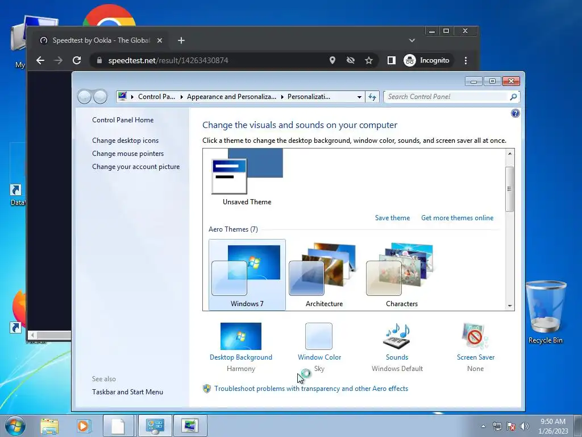Click the Control Panel breadcrumb segment

156,97
